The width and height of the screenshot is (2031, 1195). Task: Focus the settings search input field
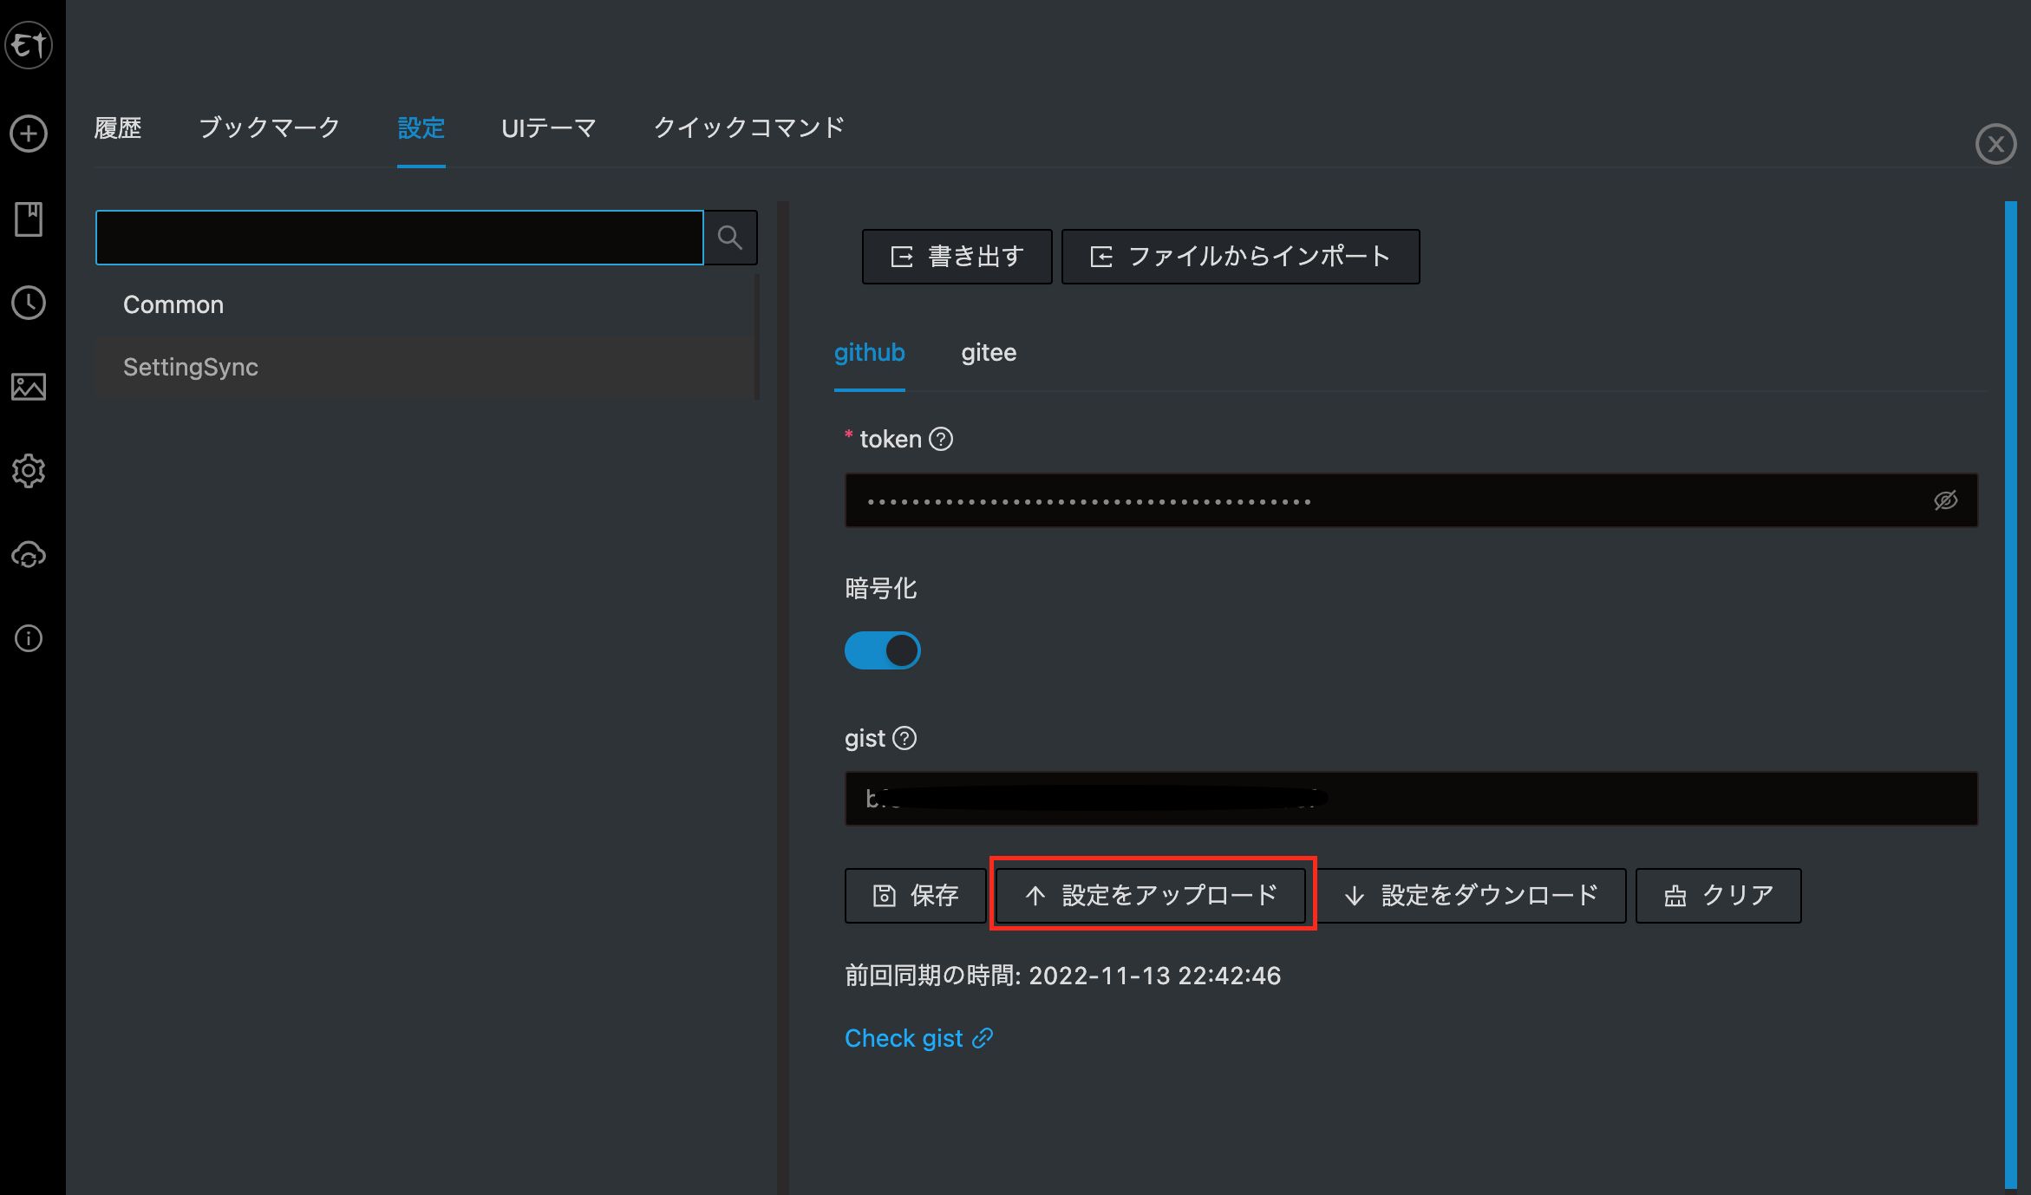coord(399,238)
